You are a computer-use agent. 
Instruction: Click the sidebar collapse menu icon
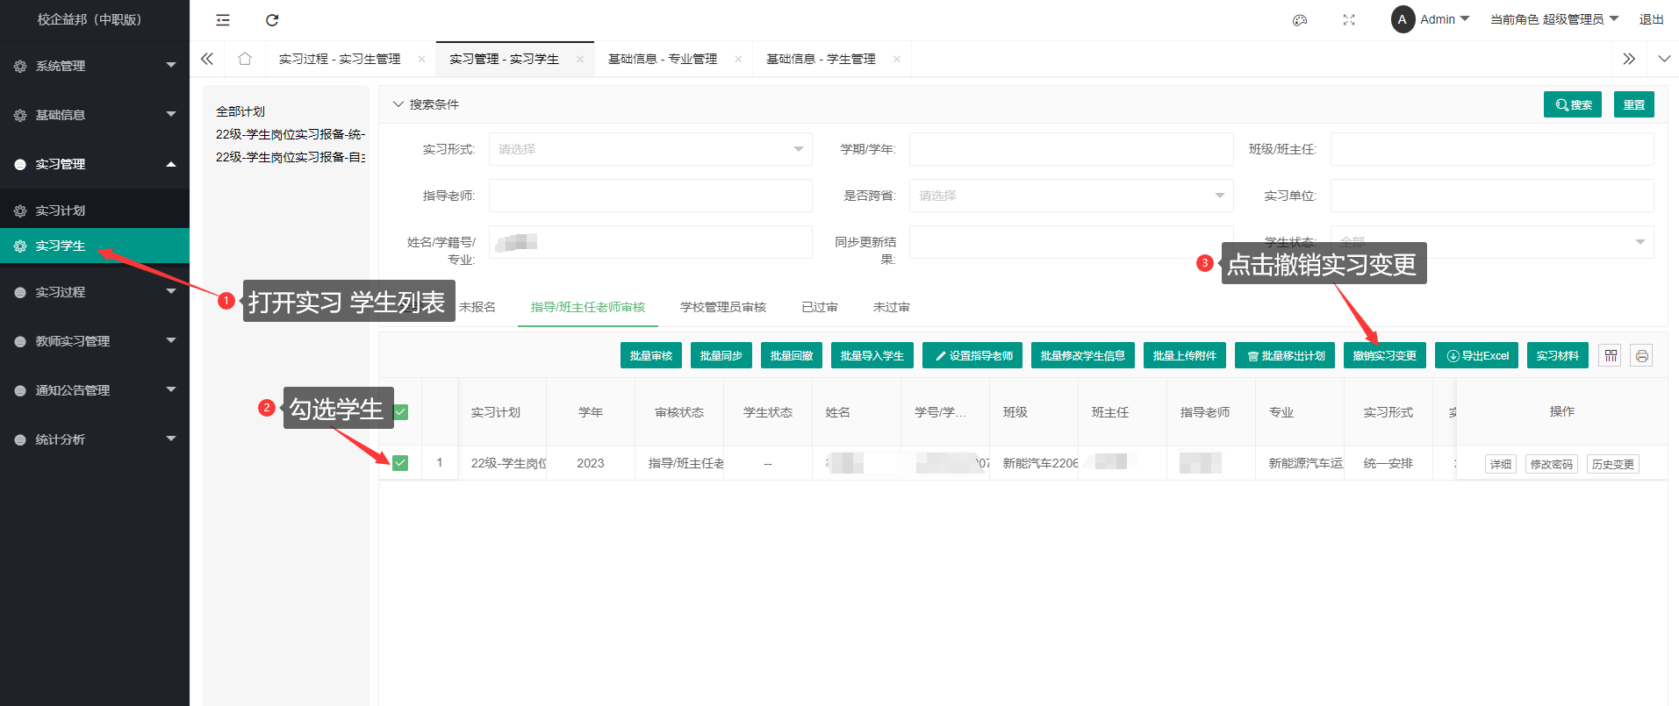pyautogui.click(x=223, y=20)
